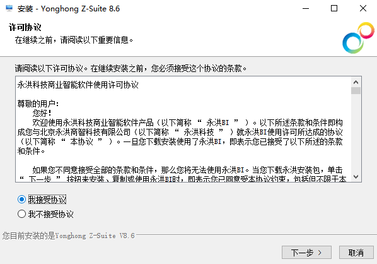The width and height of the screenshot is (377, 264).
Task: Click the chevron arrow on 下一步 button
Action: [x=320, y=253]
